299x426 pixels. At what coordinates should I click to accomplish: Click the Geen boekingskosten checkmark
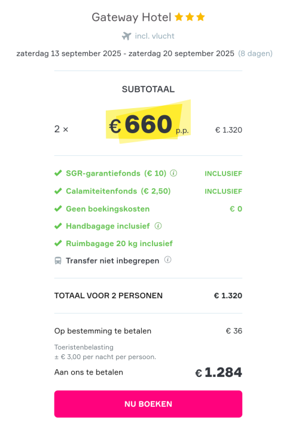58,209
